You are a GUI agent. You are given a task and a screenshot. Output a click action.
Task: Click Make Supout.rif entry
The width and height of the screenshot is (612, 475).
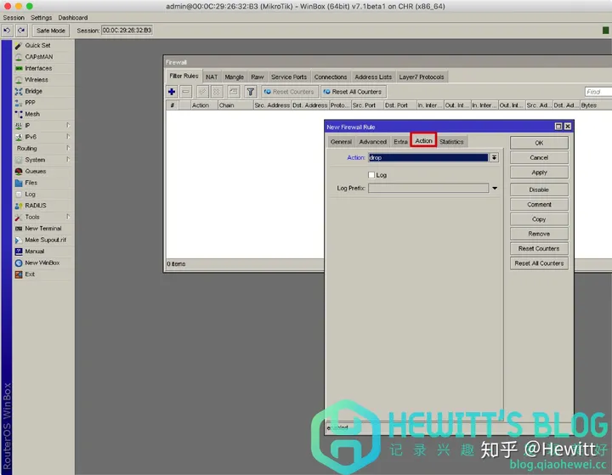[x=45, y=240]
